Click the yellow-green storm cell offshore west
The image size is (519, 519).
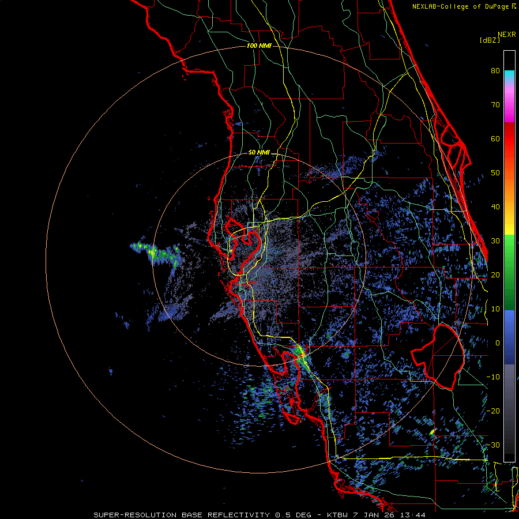coord(156,253)
